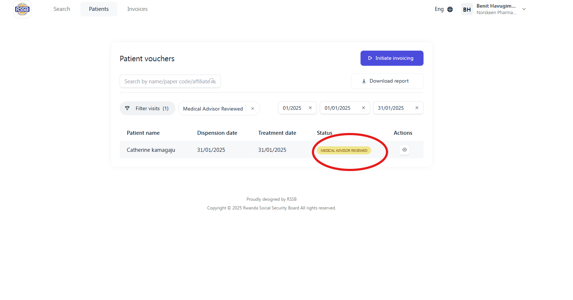Click the Treatment date column header
Image resolution: width=573 pixels, height=300 pixels.
277,133
